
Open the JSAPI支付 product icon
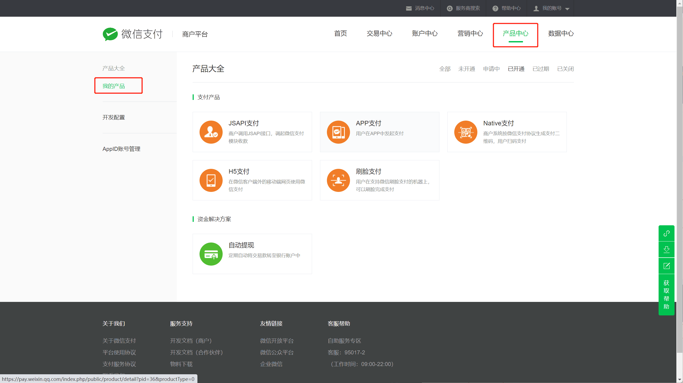click(x=211, y=132)
